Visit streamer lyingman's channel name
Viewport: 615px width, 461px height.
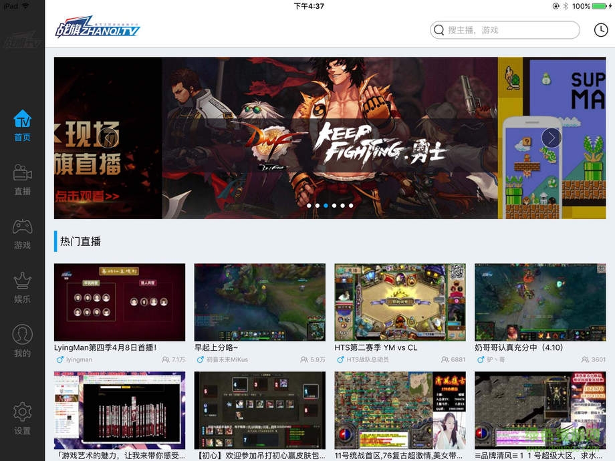(x=79, y=359)
